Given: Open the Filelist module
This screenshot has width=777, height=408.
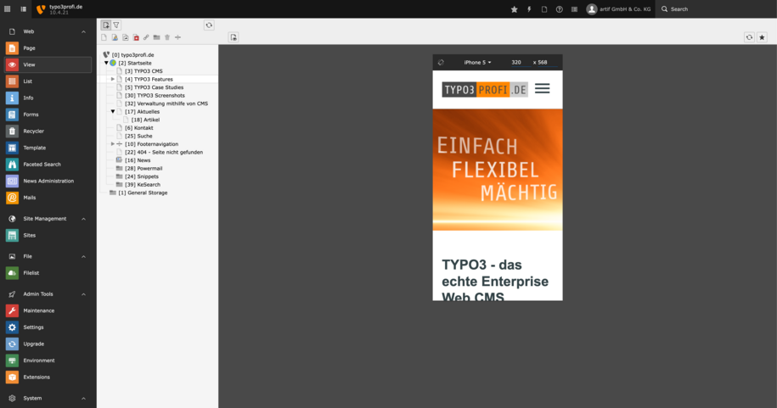Looking at the screenshot, I should pyautogui.click(x=48, y=273).
